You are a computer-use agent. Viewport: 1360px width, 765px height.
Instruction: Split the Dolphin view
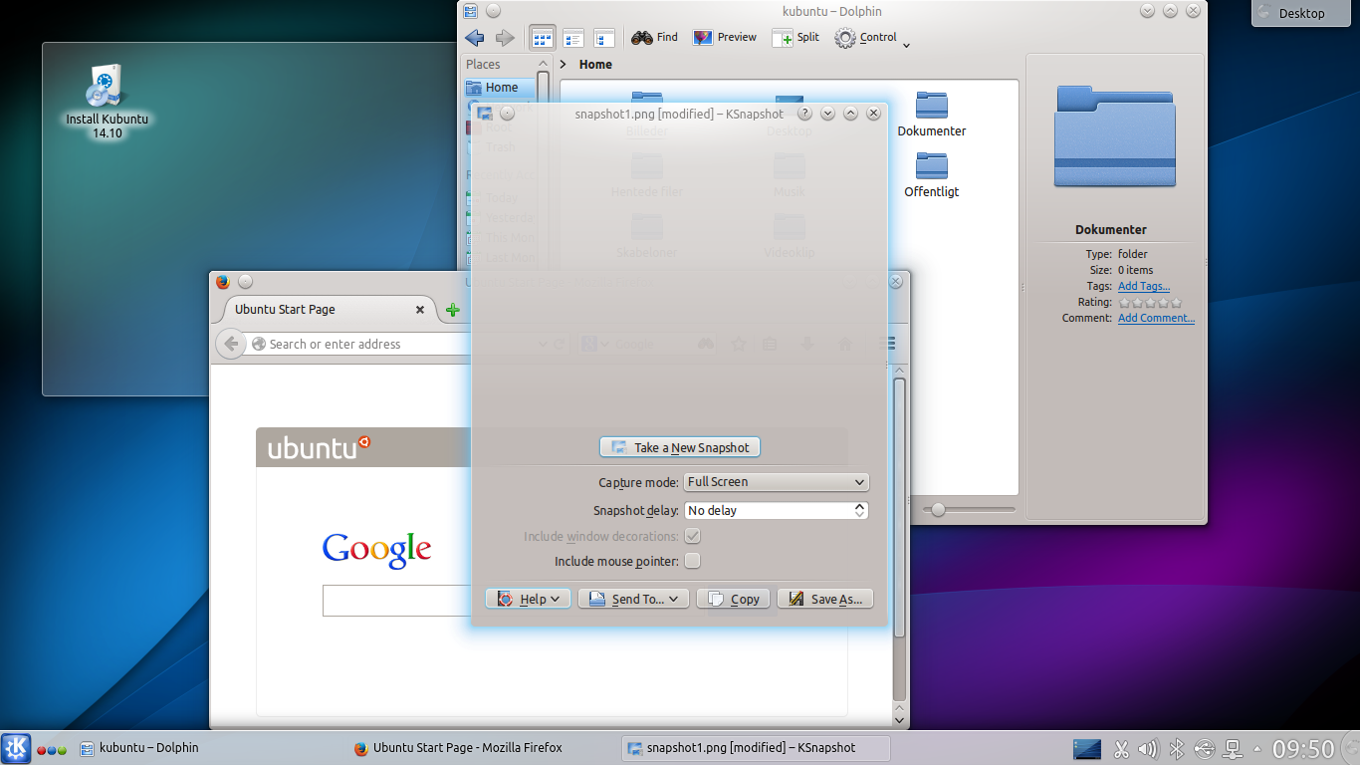tap(795, 38)
